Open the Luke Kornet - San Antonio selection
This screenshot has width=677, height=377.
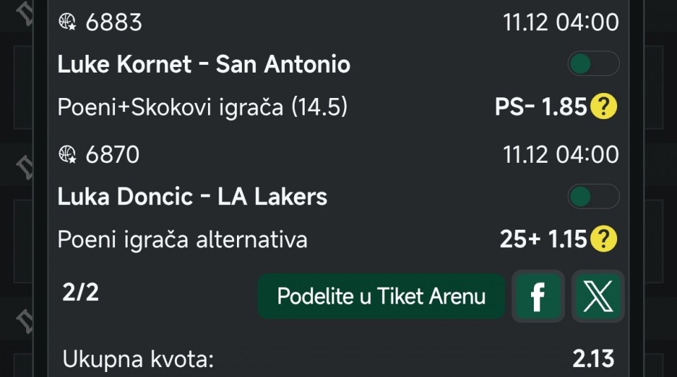[204, 65]
